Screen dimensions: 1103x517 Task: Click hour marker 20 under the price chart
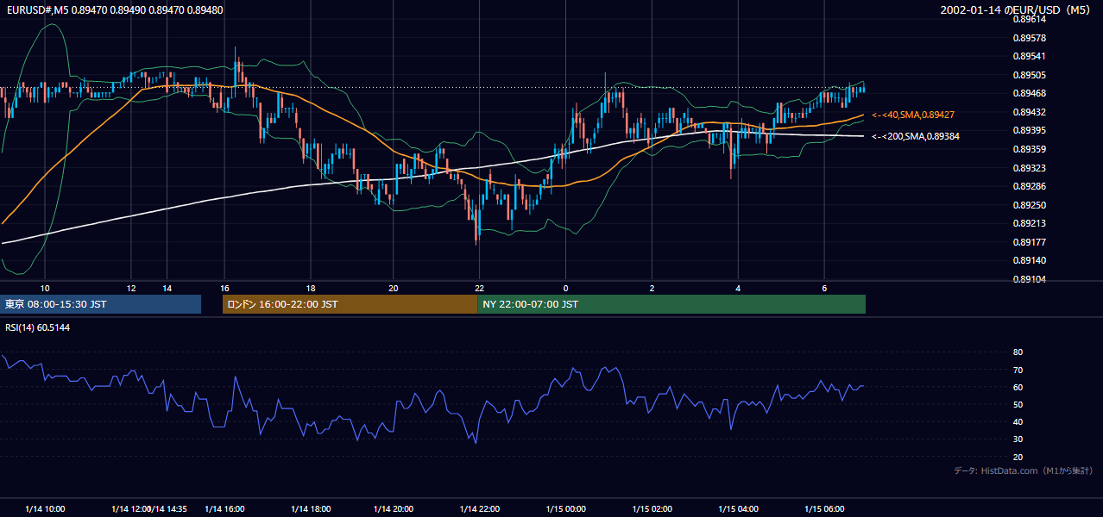(x=394, y=288)
